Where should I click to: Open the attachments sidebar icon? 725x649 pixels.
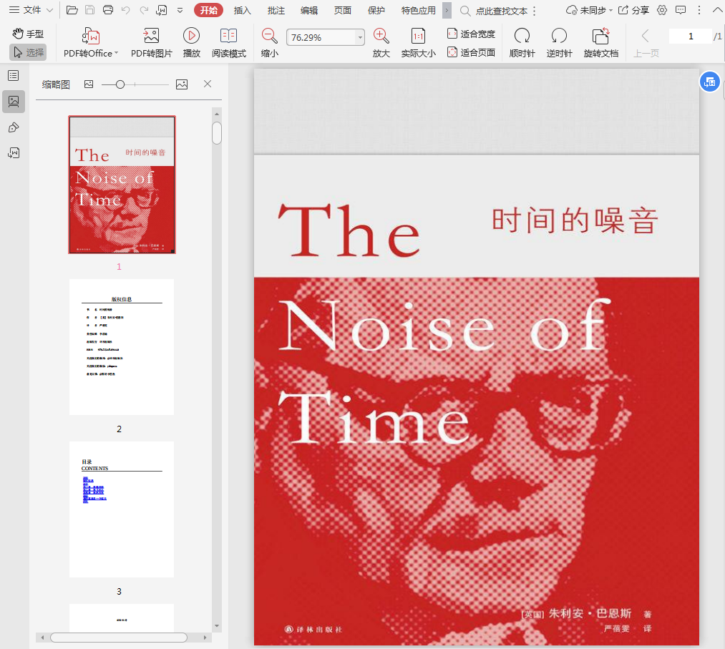14,152
